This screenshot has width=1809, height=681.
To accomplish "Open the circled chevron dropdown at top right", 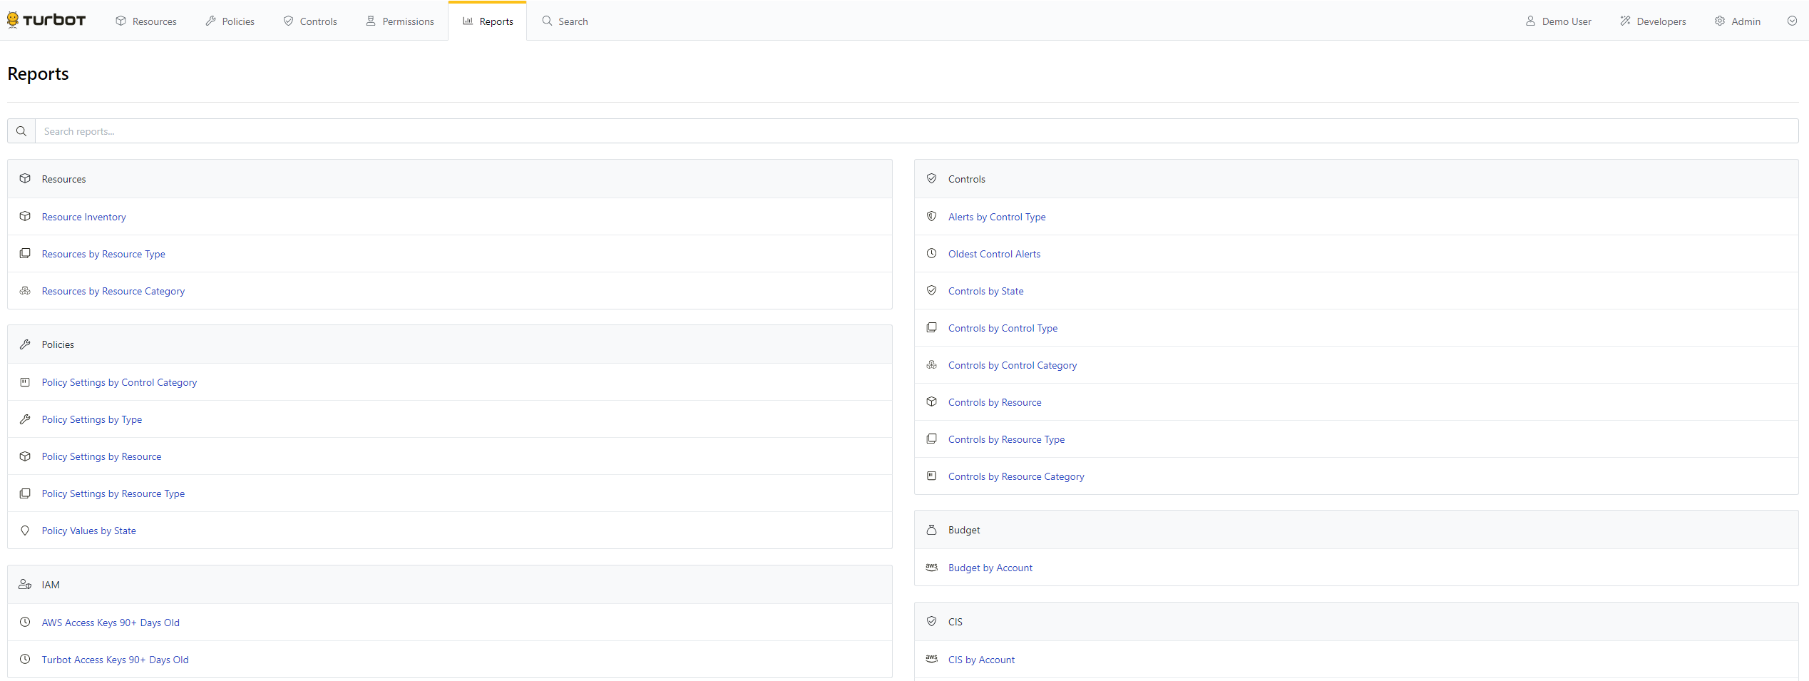I will pyautogui.click(x=1792, y=21).
